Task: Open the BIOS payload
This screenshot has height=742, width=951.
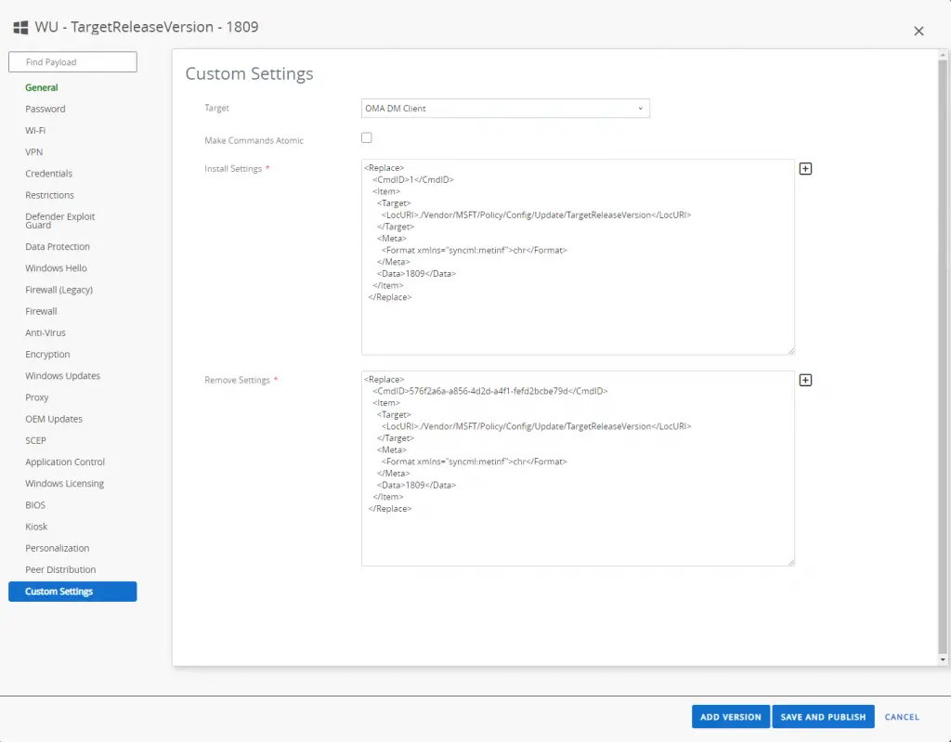Action: pos(35,505)
